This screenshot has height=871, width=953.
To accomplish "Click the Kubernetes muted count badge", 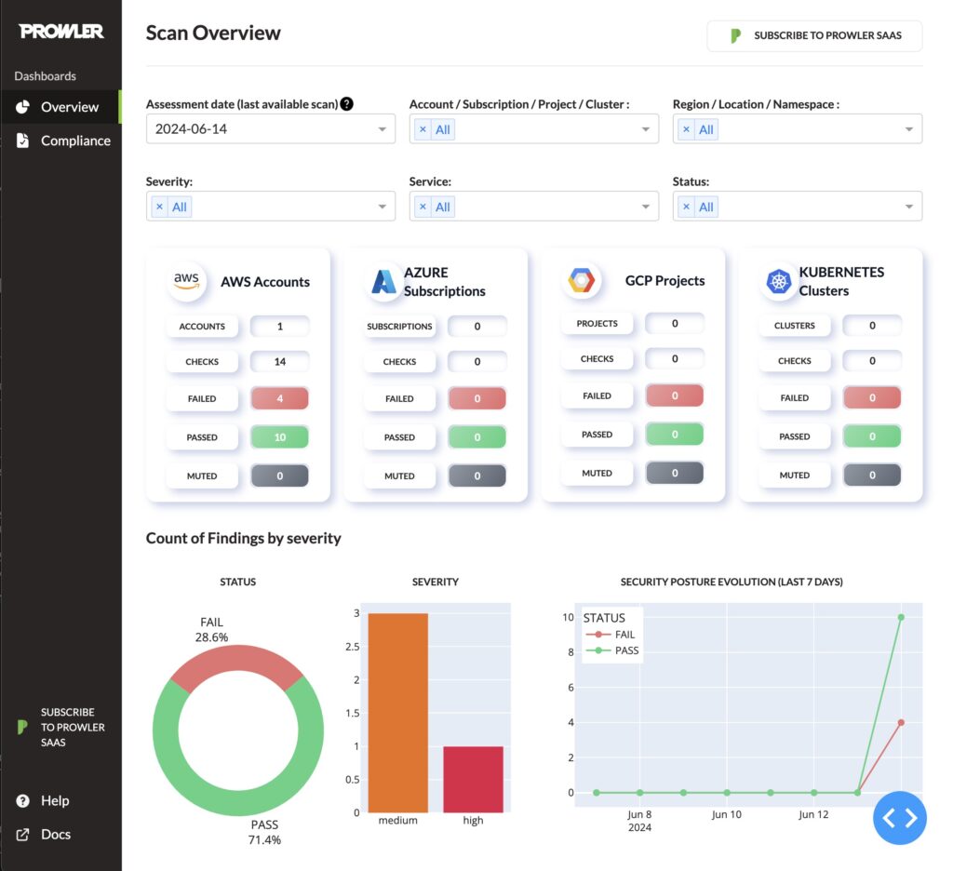I will 872,476.
